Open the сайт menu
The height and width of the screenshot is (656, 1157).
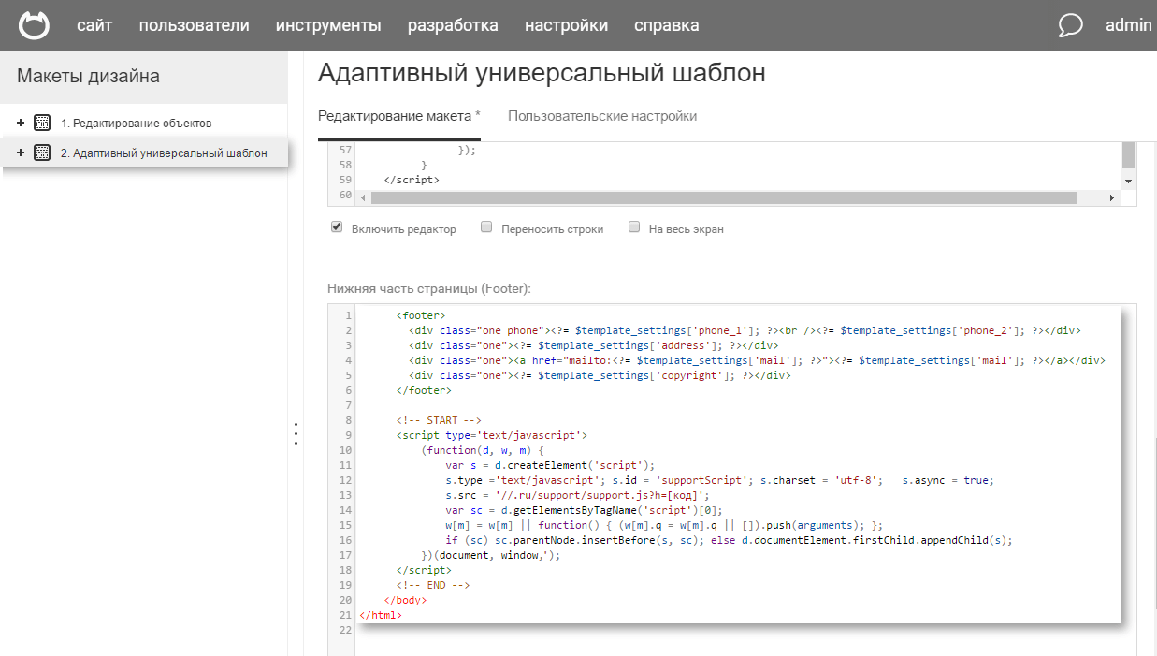click(94, 25)
